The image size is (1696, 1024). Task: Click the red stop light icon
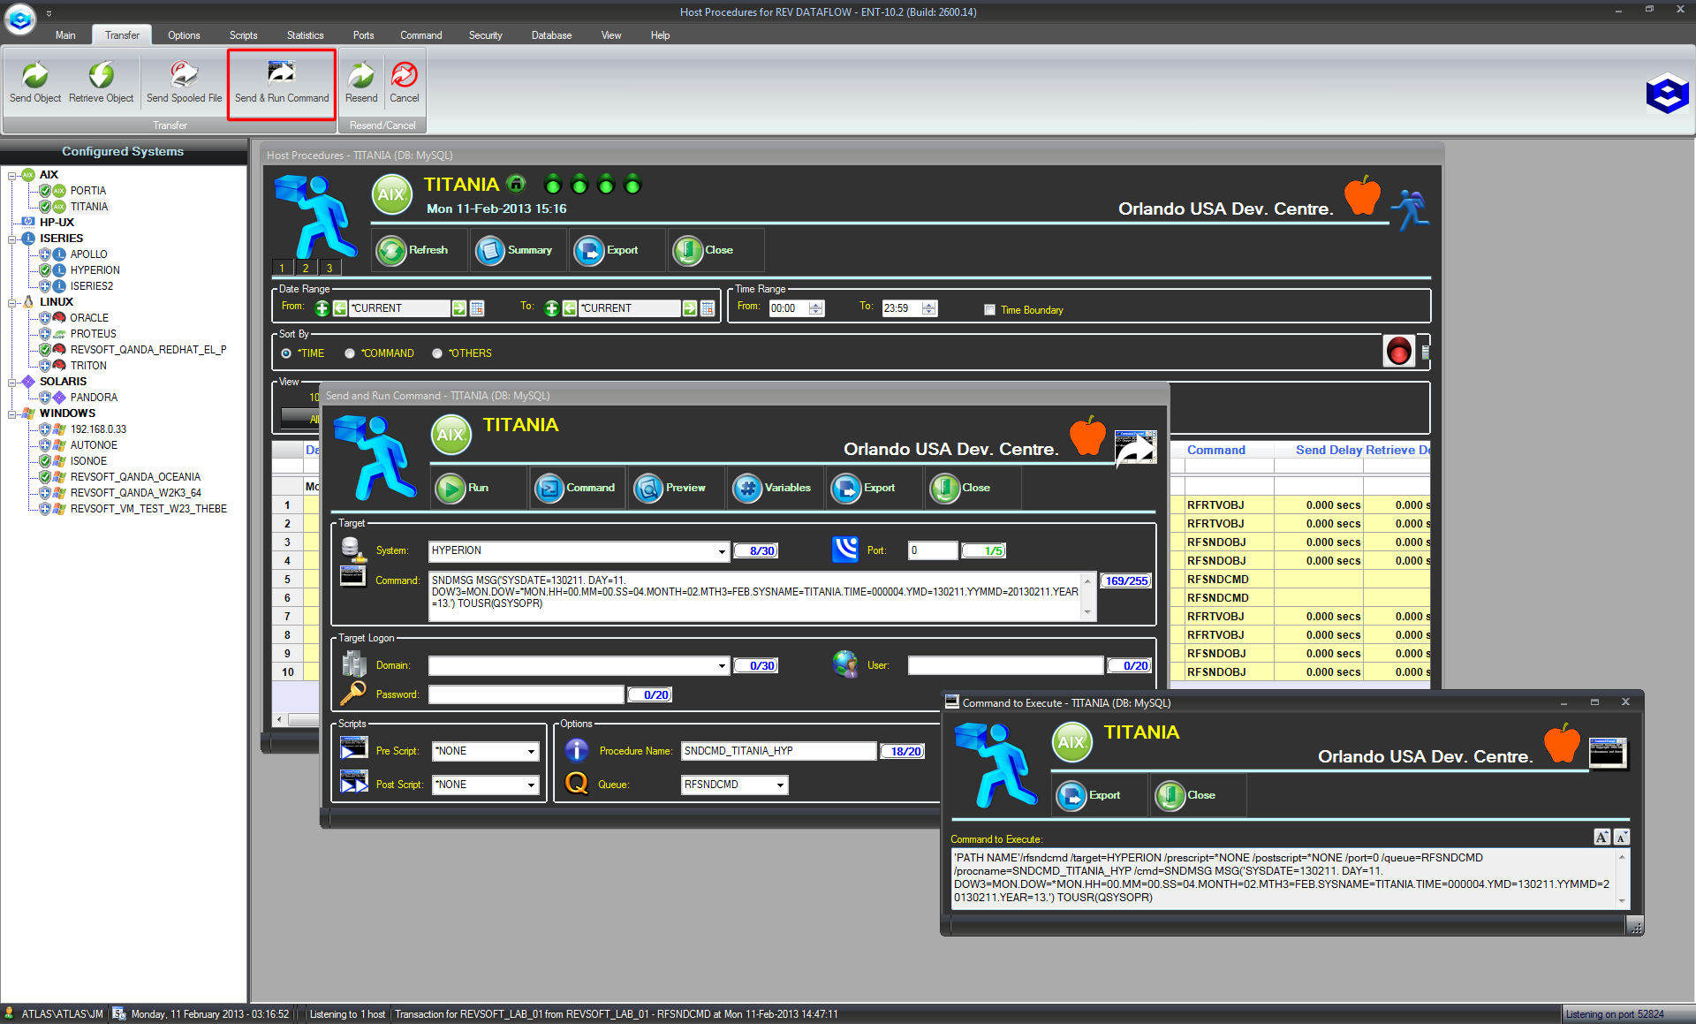1399,352
